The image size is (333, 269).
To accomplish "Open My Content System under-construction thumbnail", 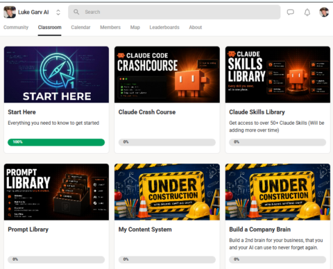I will coord(167,192).
